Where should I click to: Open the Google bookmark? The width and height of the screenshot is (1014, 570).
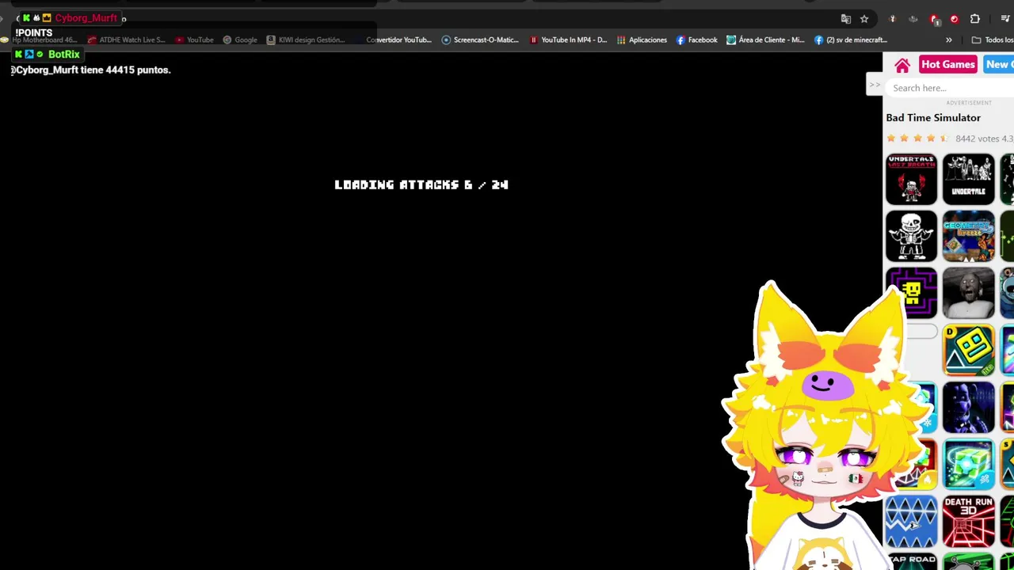(x=240, y=40)
